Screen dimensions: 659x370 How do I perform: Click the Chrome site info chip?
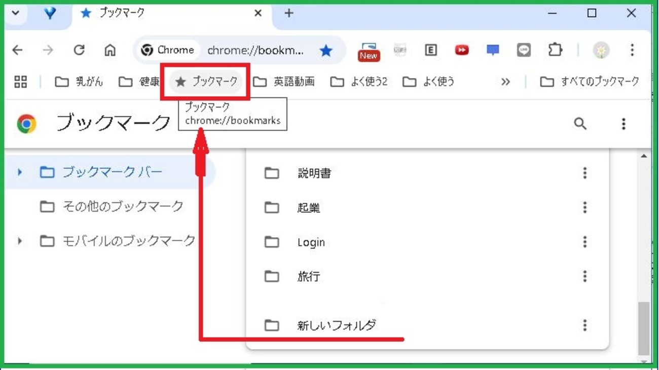pos(168,50)
